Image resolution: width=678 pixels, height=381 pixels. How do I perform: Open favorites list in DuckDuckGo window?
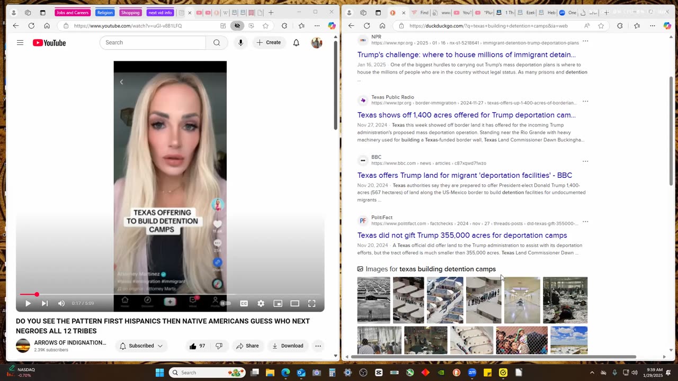tap(637, 25)
